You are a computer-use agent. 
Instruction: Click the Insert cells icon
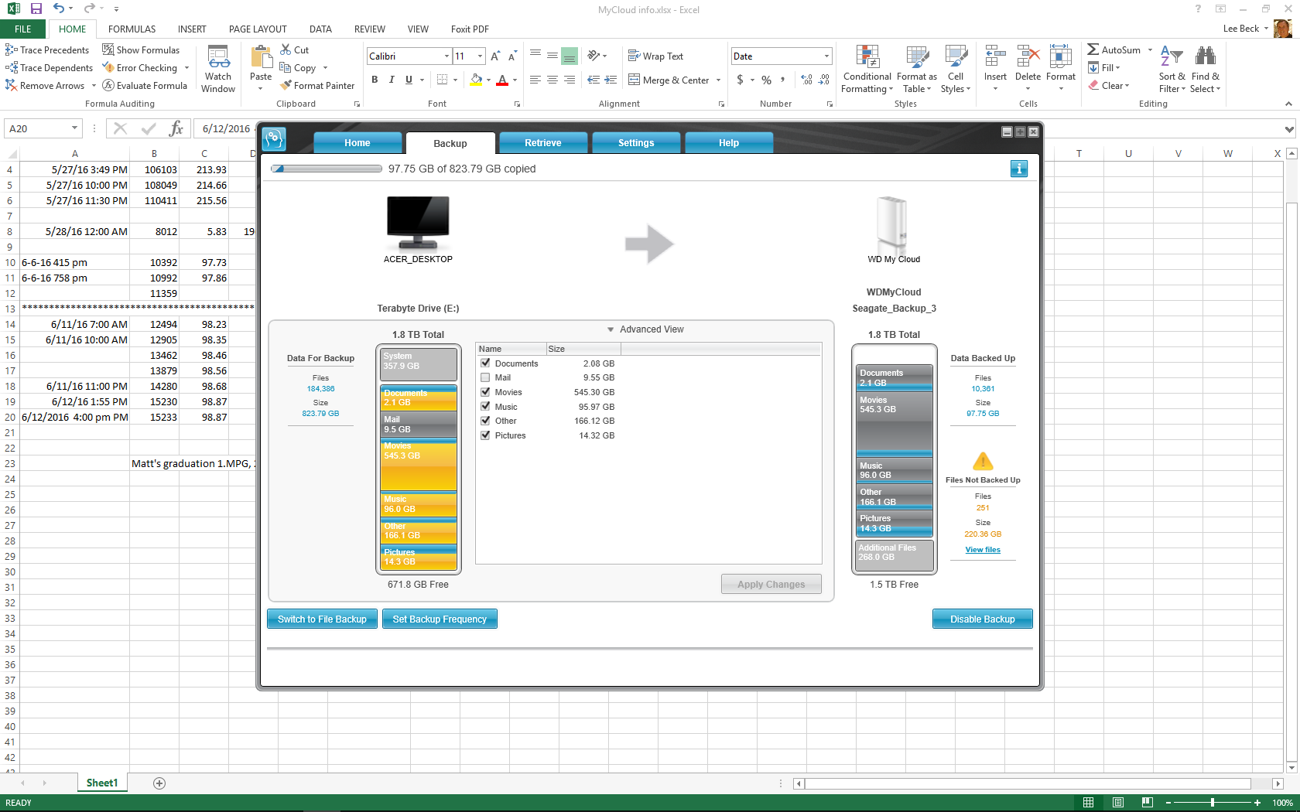(x=995, y=56)
